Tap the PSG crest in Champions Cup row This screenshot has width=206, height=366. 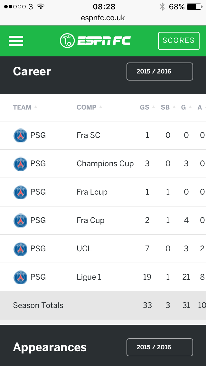pyautogui.click(x=20, y=164)
